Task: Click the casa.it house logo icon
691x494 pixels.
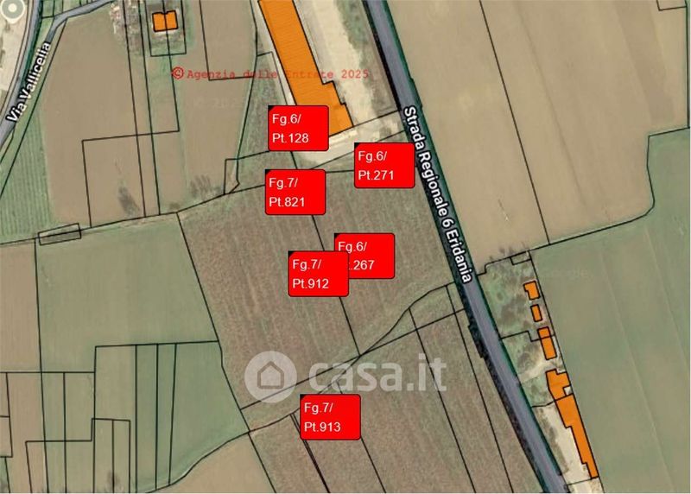Action: 270,377
